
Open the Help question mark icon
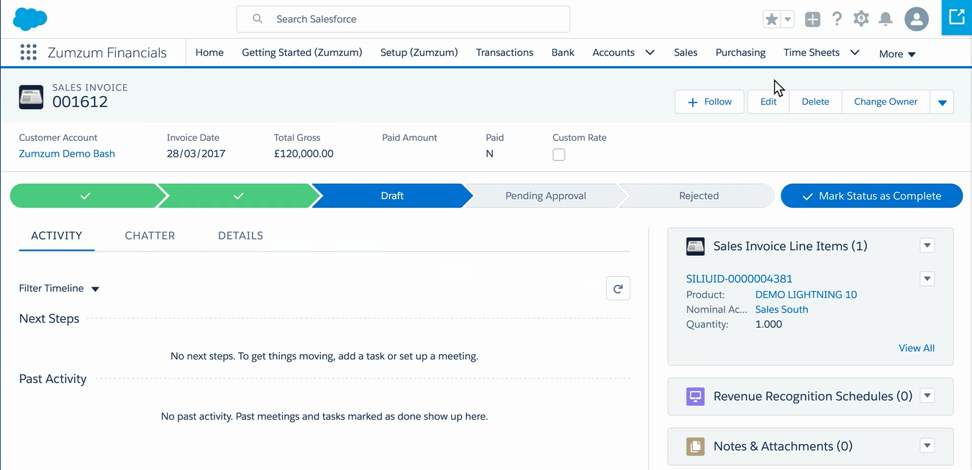[837, 19]
